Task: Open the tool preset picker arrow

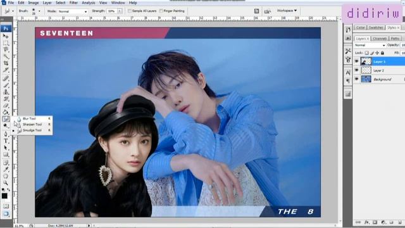Action: coord(13,11)
